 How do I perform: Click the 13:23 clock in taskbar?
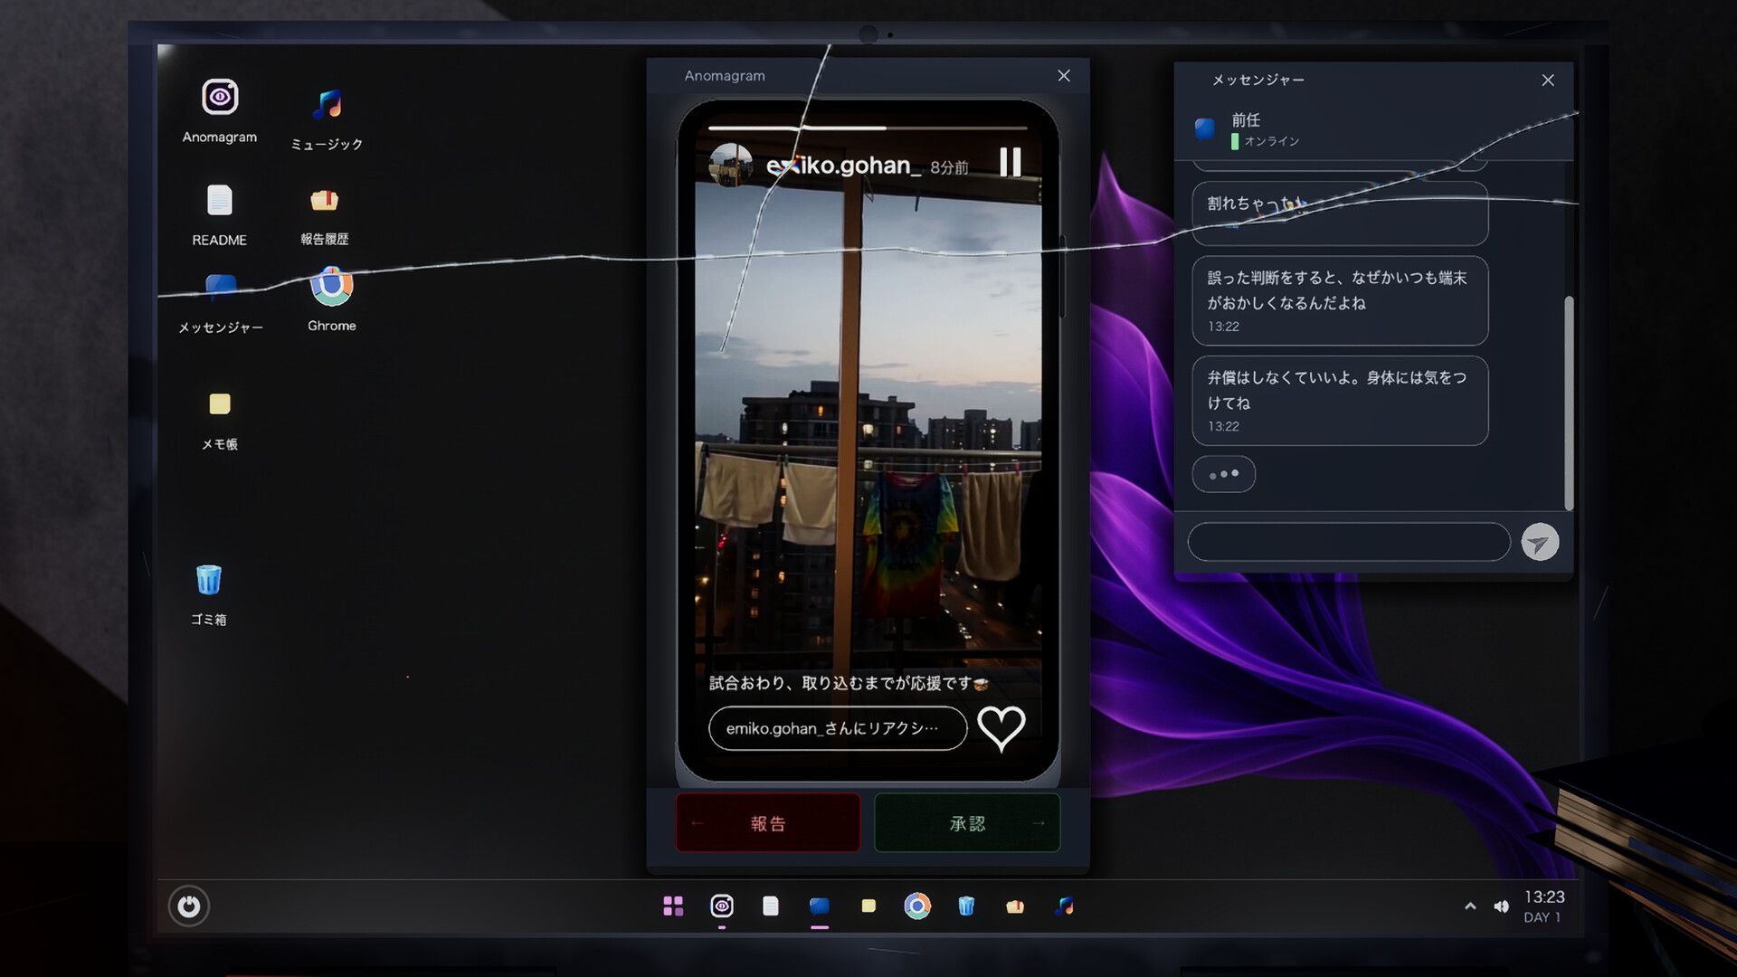click(x=1543, y=896)
